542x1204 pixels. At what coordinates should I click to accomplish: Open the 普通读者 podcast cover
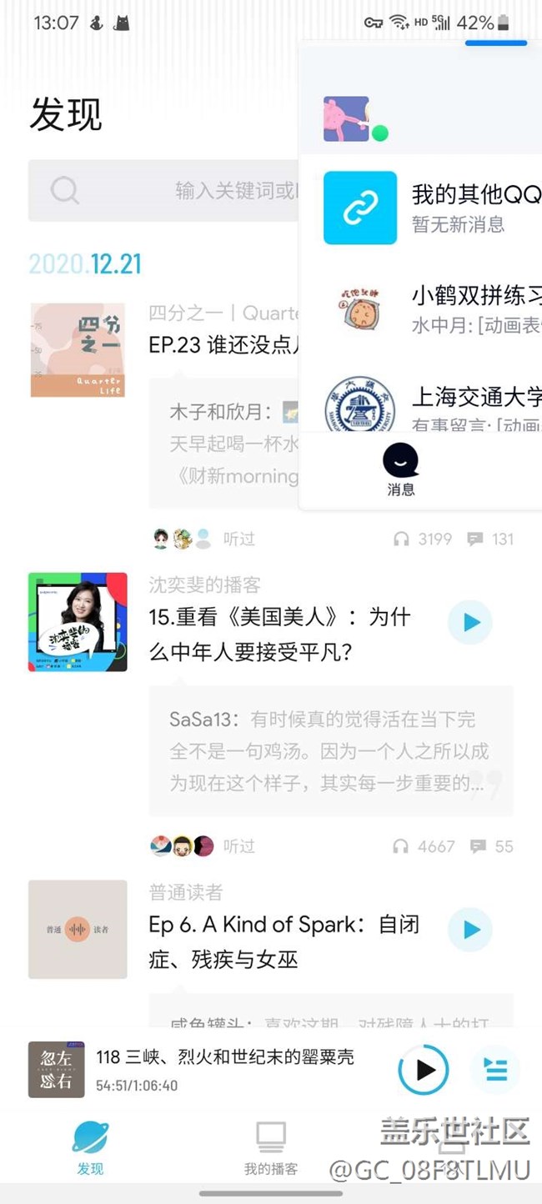78,930
